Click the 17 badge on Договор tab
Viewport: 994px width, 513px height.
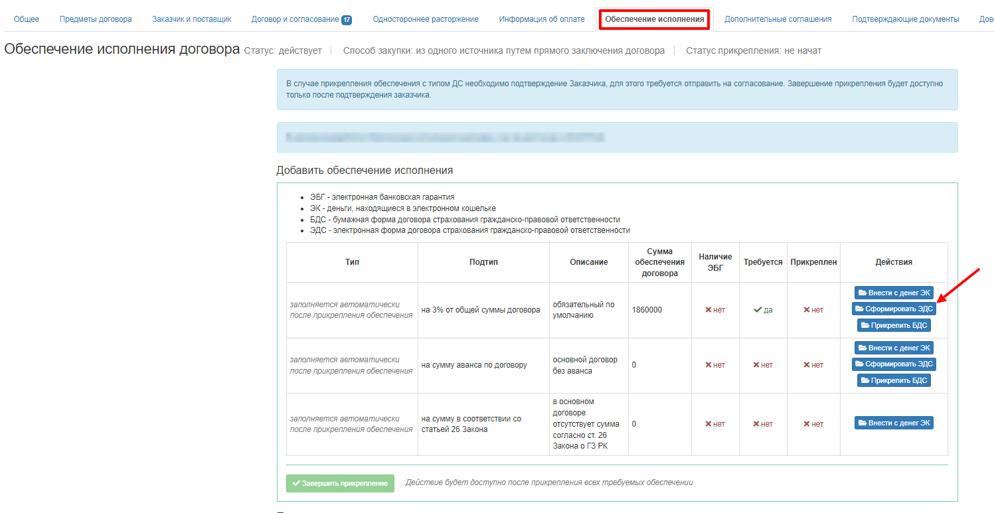(347, 20)
